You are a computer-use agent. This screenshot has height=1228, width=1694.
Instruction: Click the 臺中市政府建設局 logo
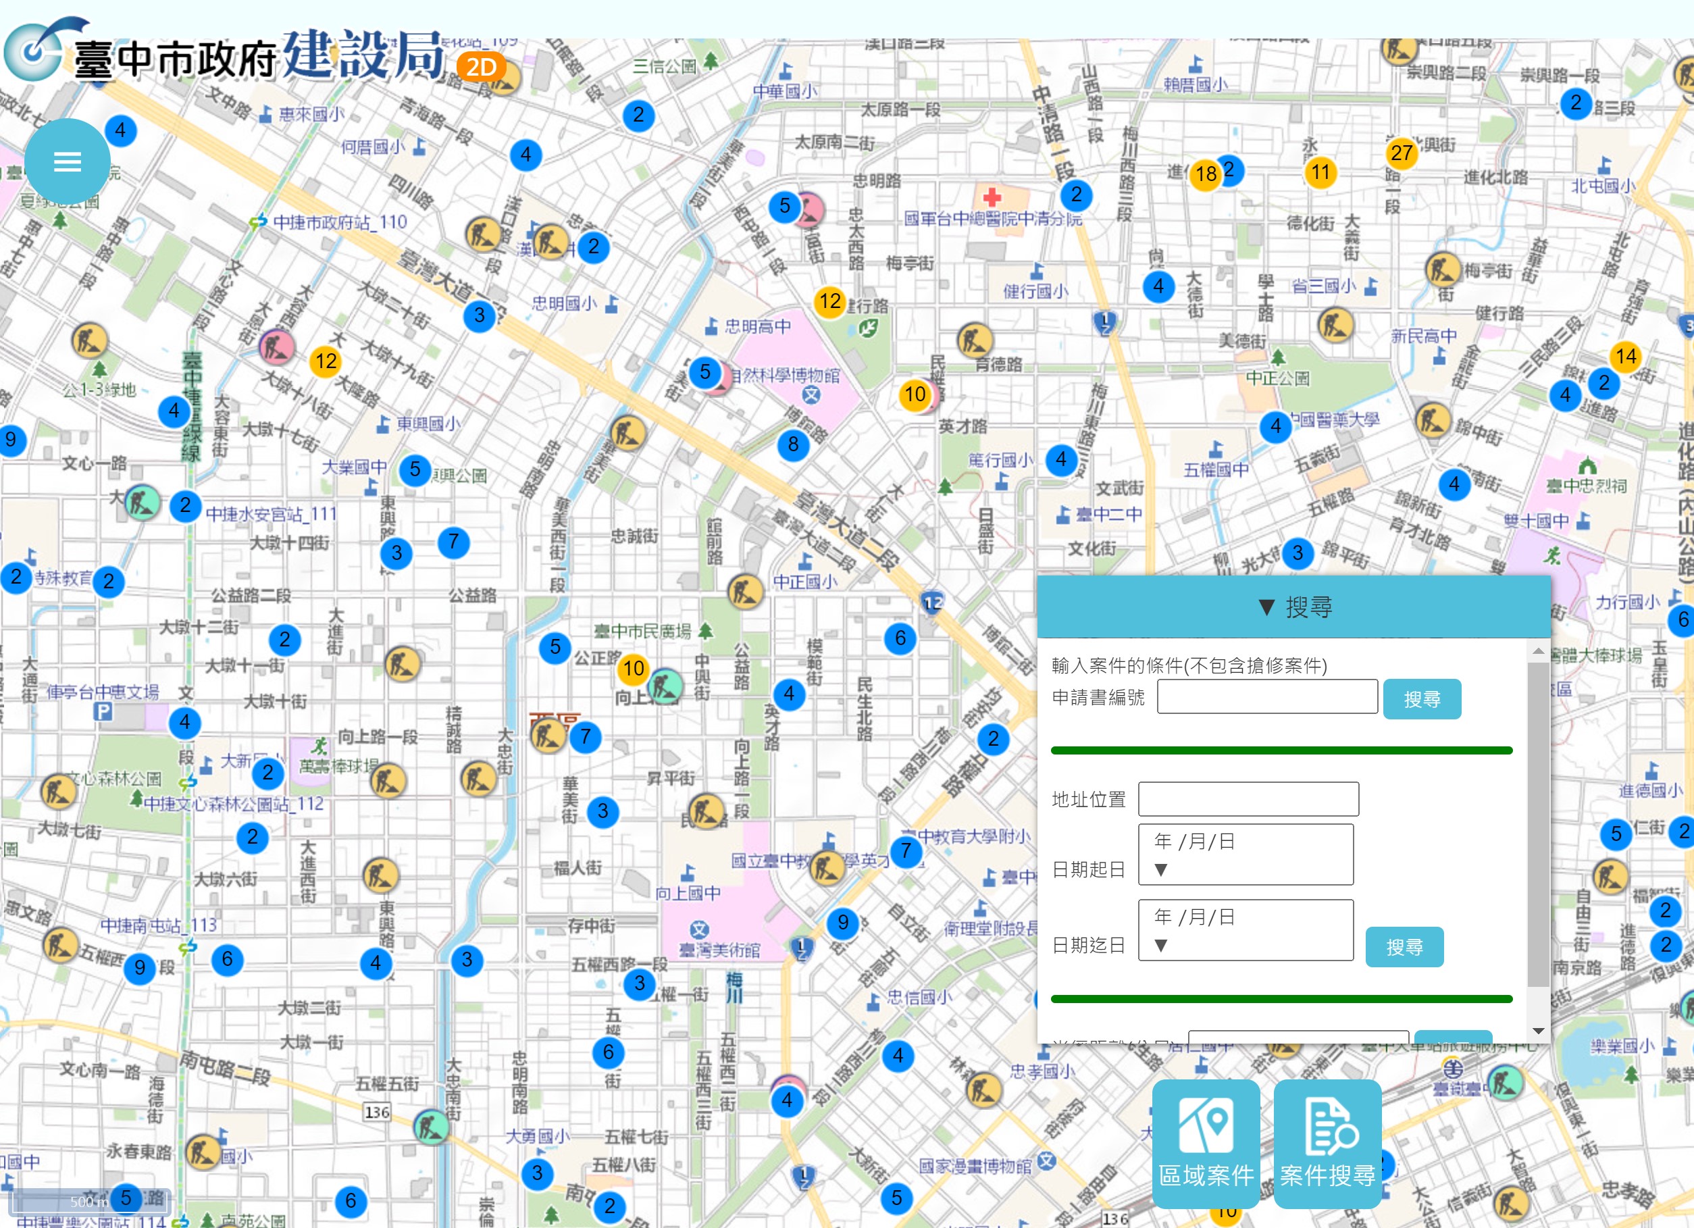tap(224, 51)
